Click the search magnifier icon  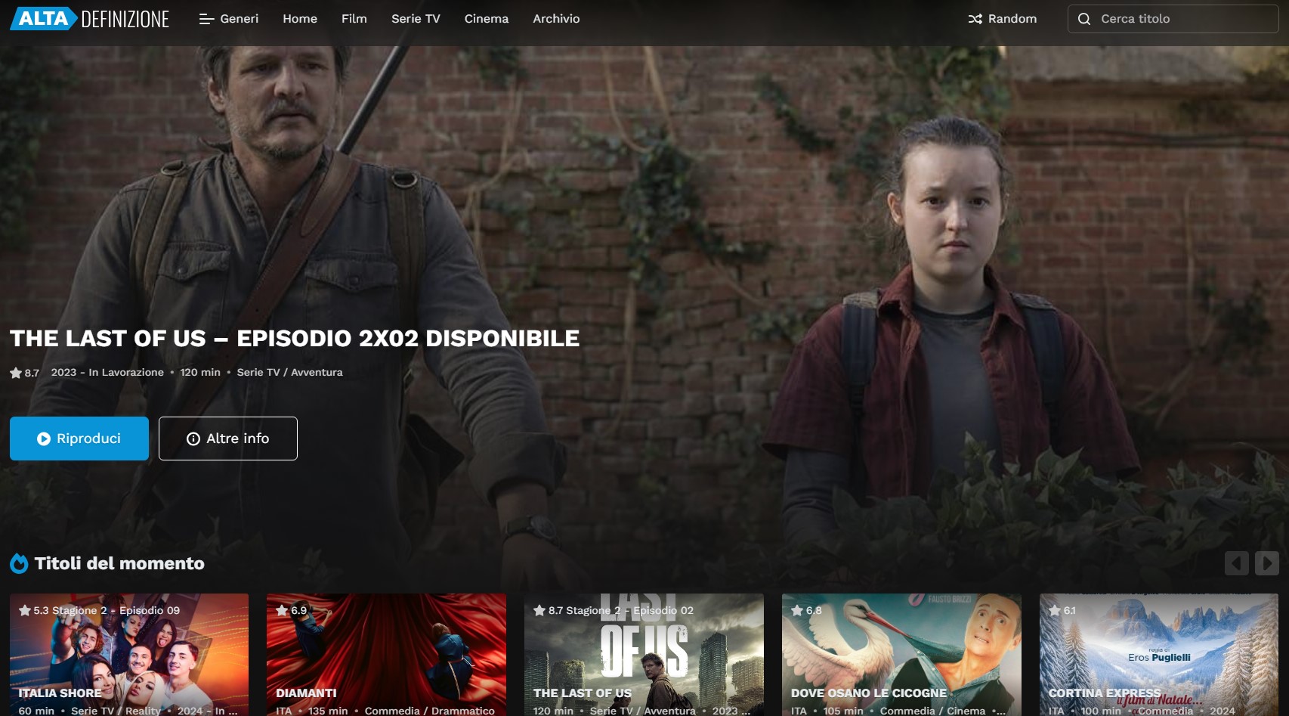[x=1084, y=19]
